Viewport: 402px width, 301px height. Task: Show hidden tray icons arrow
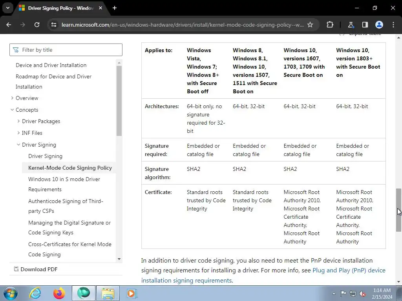pos(334,294)
